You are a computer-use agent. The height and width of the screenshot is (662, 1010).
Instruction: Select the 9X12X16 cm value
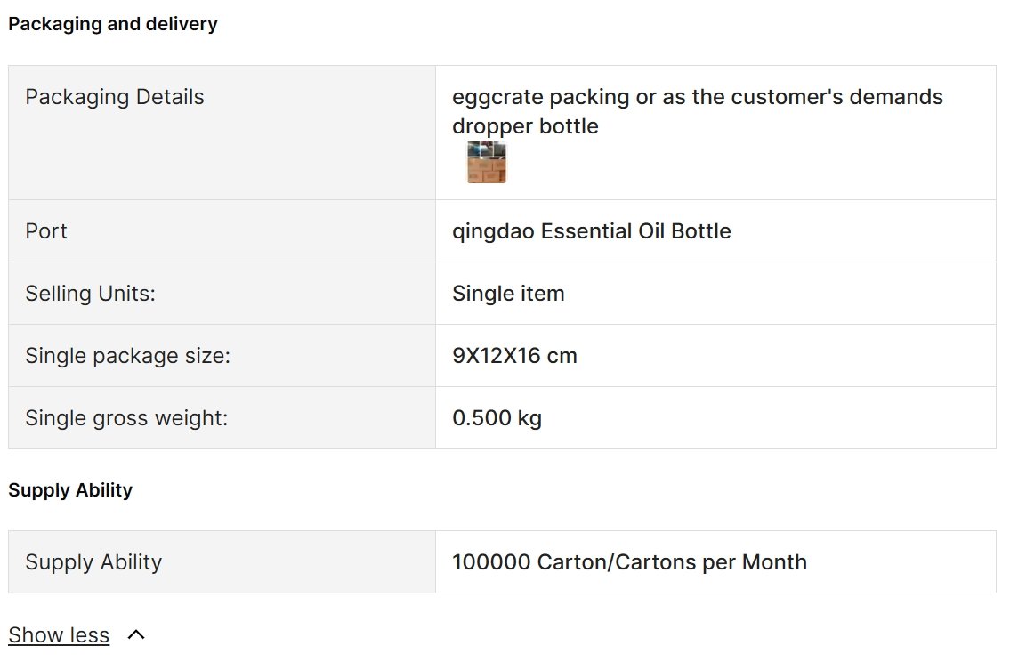[514, 356]
